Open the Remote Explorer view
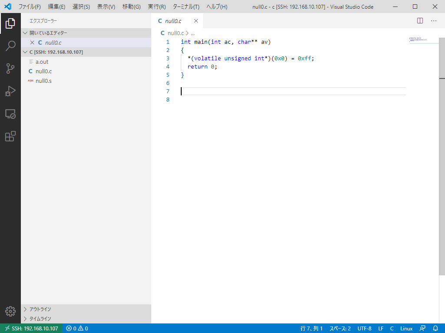Image resolution: width=445 pixels, height=333 pixels. (10, 114)
